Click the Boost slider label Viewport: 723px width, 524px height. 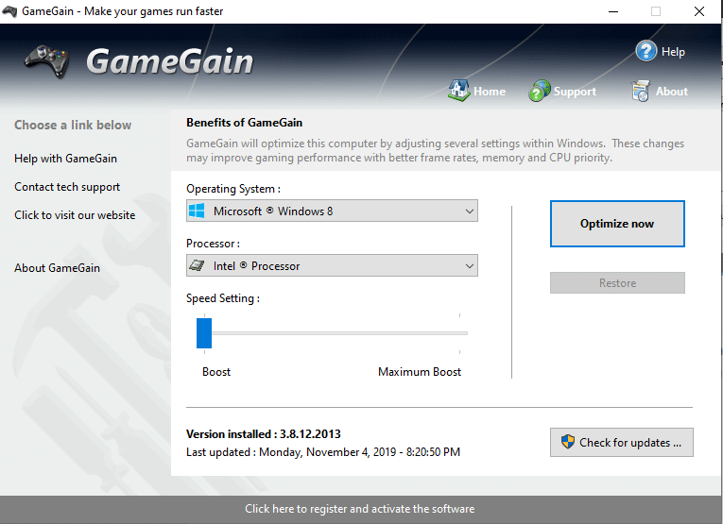[216, 372]
